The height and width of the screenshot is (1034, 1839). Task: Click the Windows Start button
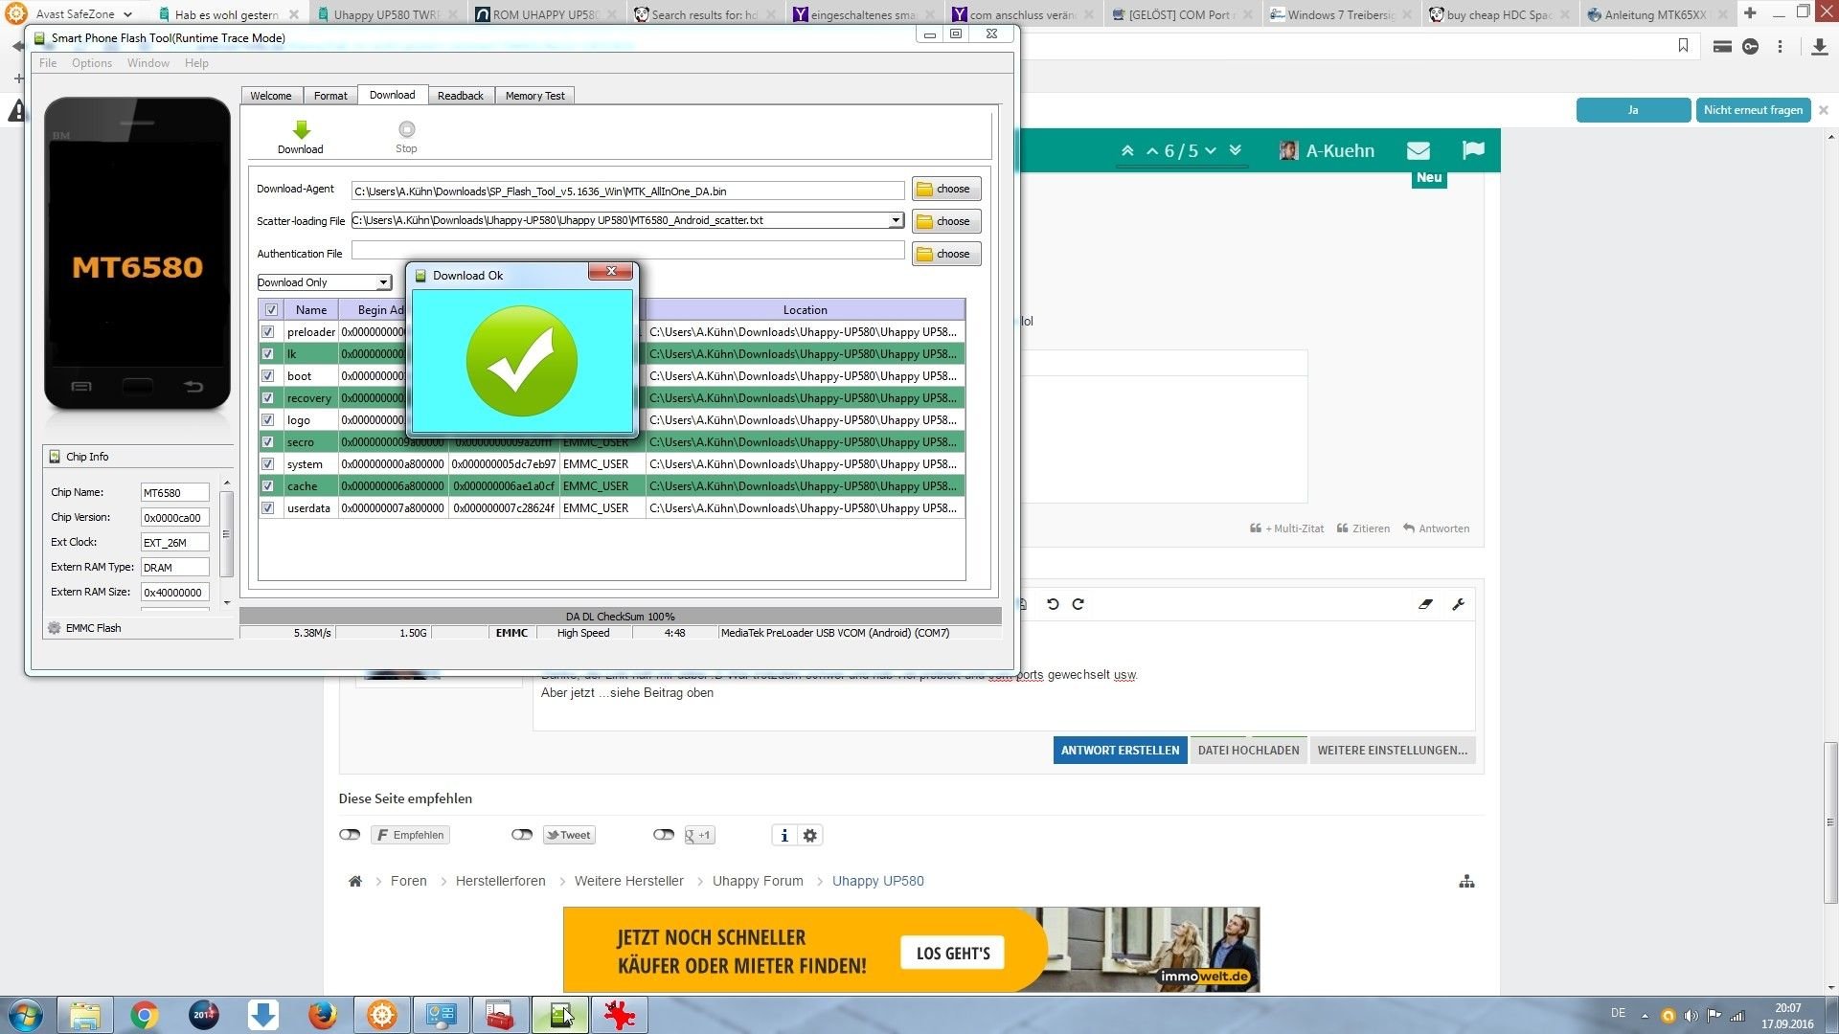26,1015
